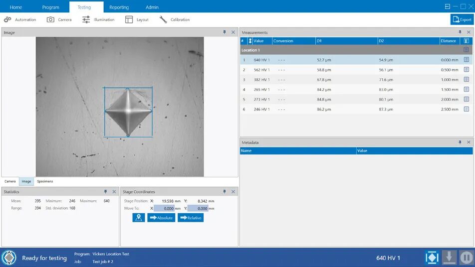475x267 pixels.
Task: Click the Move To X input field
Action: (x=164, y=208)
